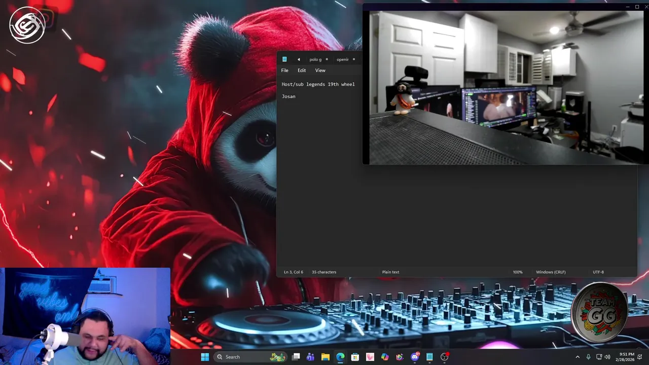Click the 'UTF-8' encoding entry
The image size is (649, 365).
pos(598,272)
